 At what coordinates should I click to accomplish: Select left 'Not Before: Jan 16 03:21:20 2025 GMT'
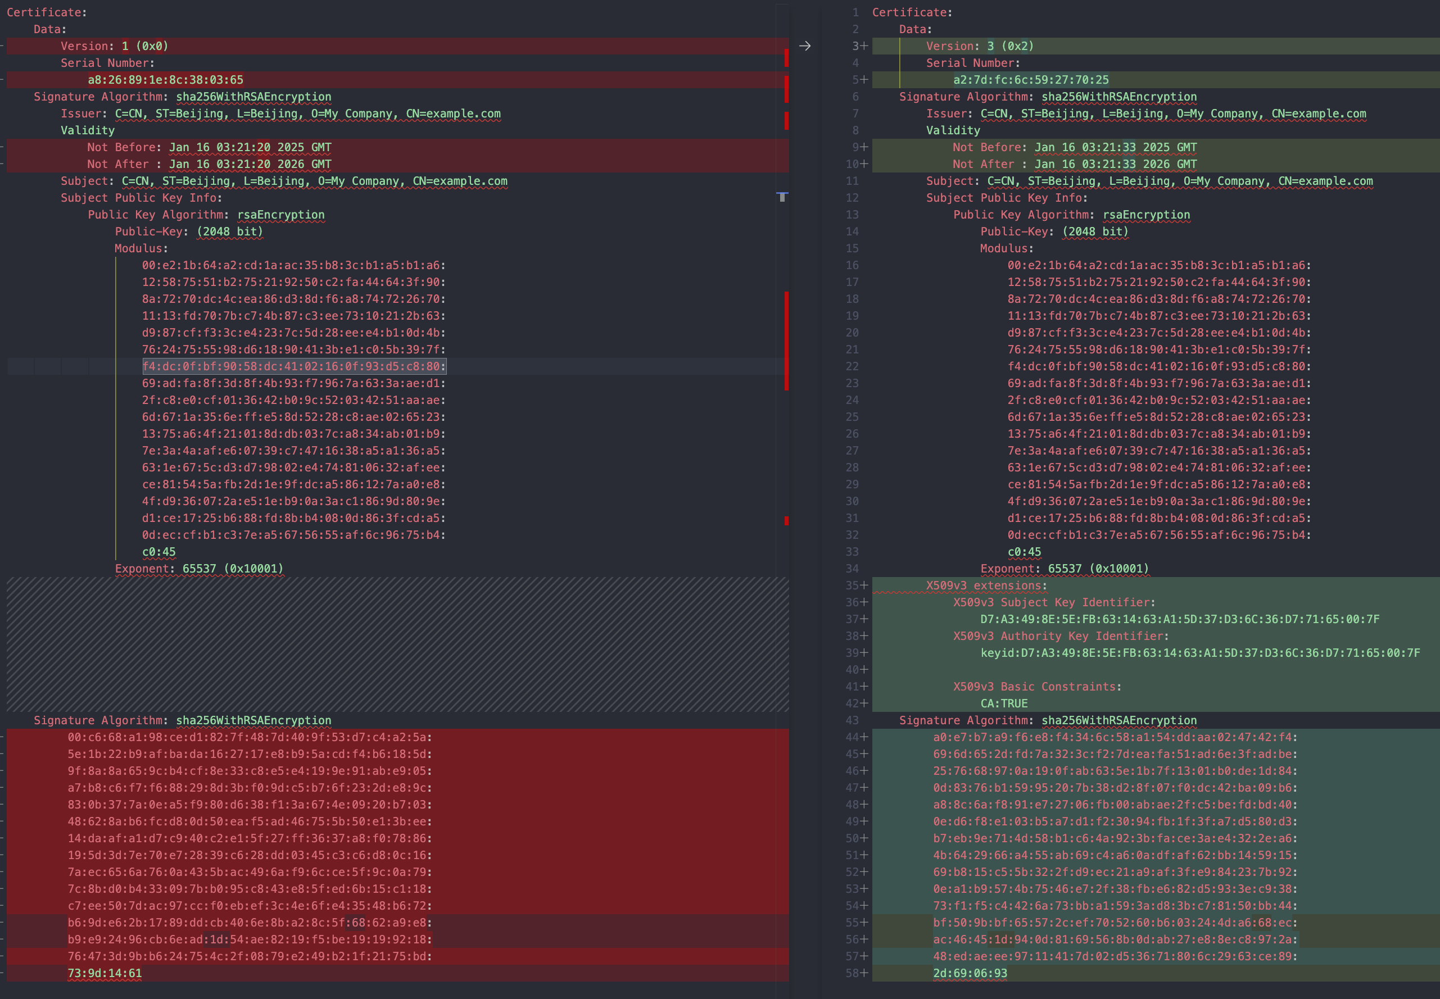tap(209, 148)
